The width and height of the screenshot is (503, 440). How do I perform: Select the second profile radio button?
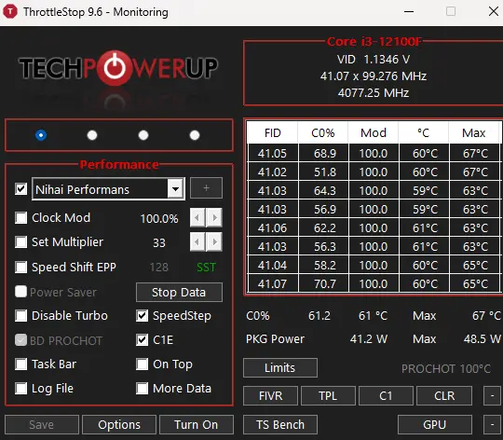pyautogui.click(x=92, y=135)
